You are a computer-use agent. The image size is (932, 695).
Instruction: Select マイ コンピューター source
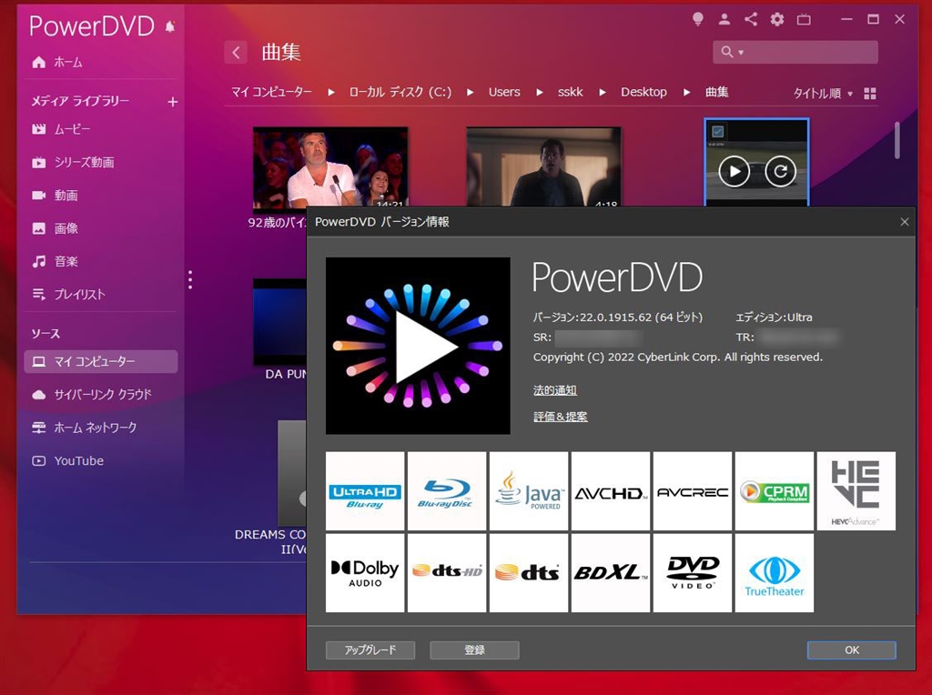(101, 361)
